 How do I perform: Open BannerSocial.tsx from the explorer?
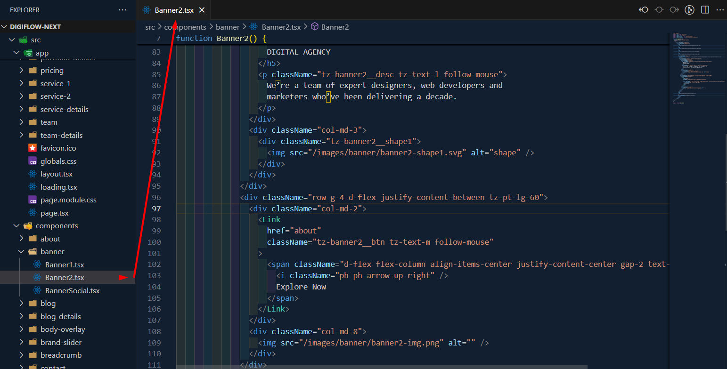[68, 290]
